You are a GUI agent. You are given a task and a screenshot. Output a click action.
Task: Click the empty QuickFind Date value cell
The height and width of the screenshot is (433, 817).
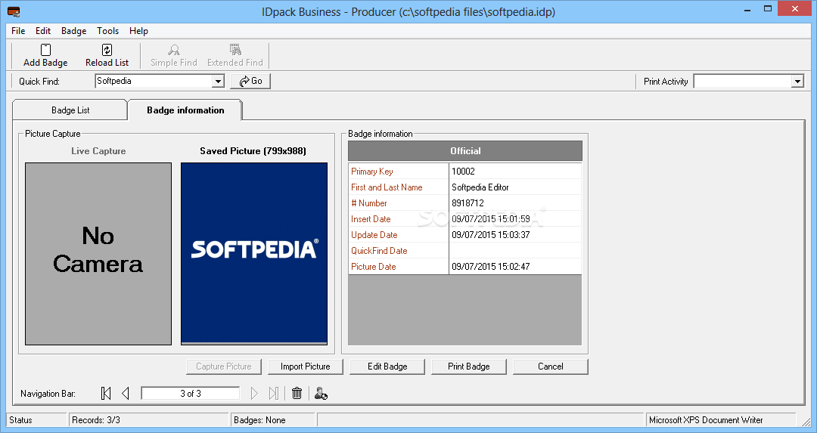(x=515, y=251)
